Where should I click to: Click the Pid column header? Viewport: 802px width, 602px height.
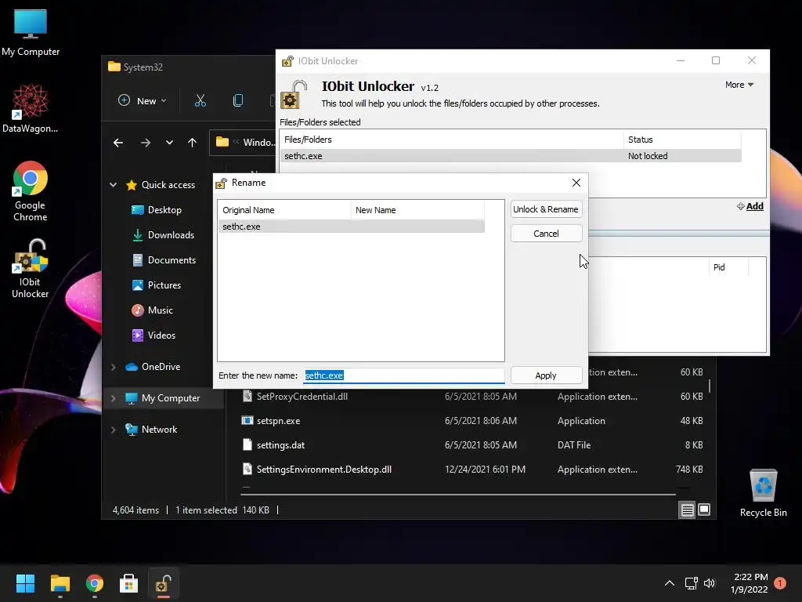point(728,267)
